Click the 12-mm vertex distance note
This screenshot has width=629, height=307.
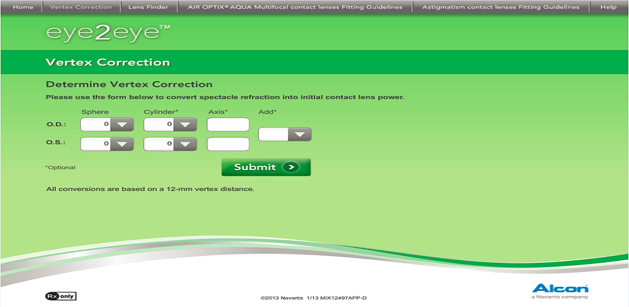pyautogui.click(x=150, y=188)
